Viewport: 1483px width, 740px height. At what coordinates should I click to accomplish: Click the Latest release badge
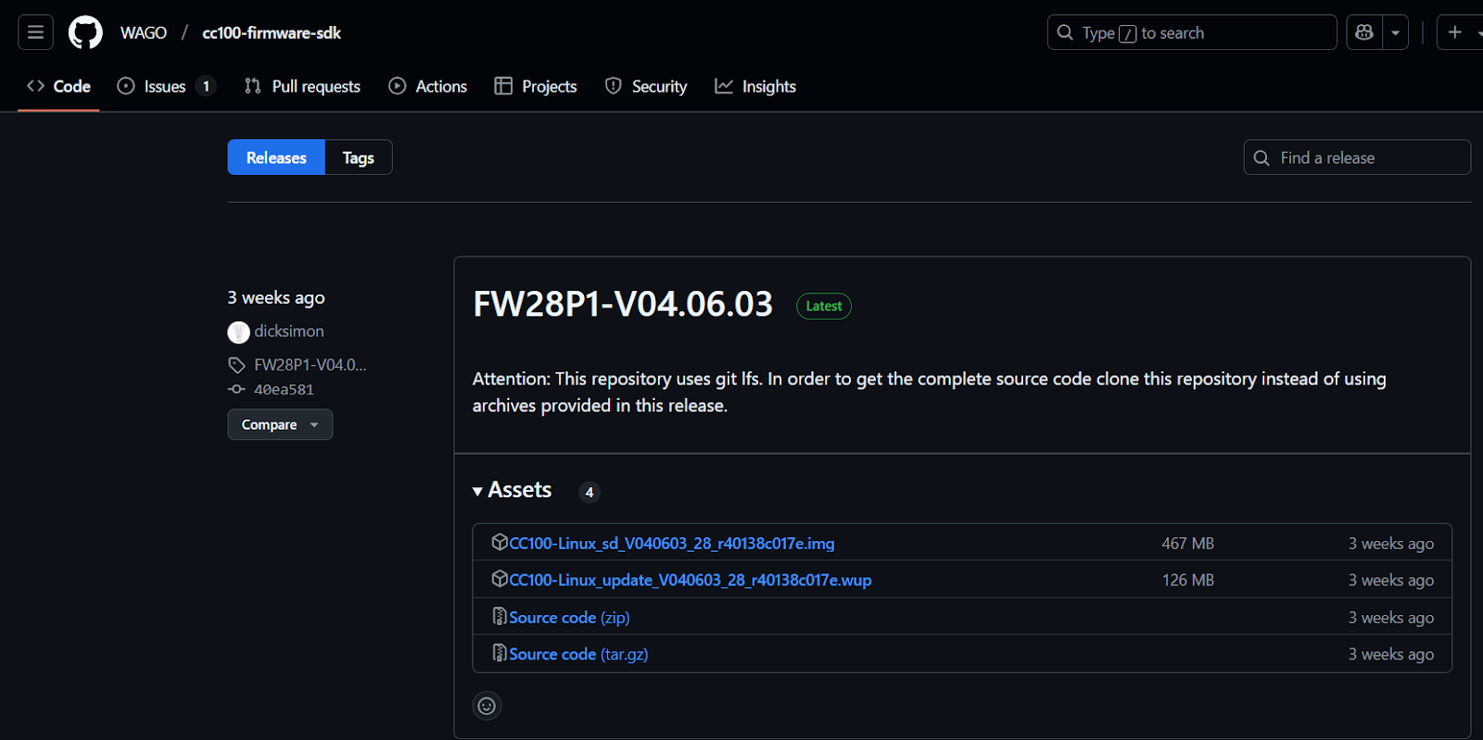click(x=824, y=306)
